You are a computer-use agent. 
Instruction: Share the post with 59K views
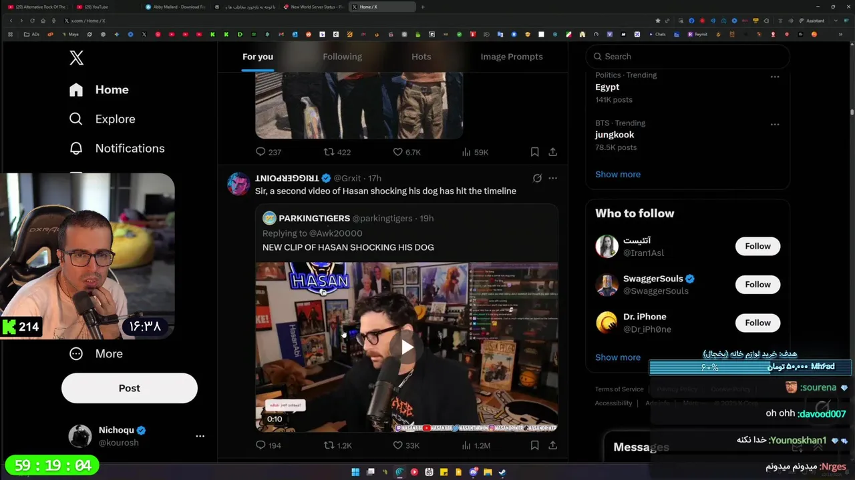[553, 152]
